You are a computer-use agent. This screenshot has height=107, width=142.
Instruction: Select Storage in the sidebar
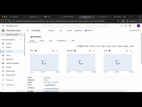pos(8,67)
